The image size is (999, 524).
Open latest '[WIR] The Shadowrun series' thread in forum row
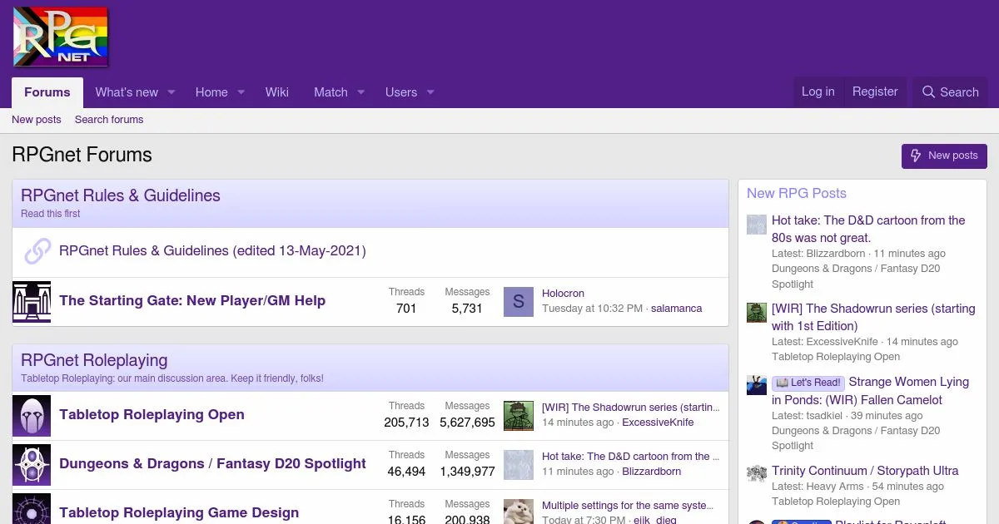pos(630,408)
